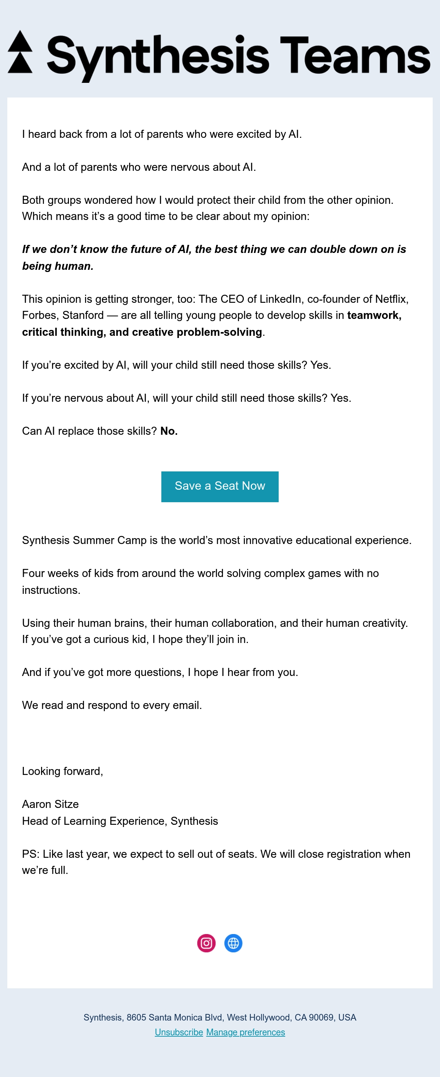This screenshot has width=440, height=1077.
Task: Click the Synthesis Santa Monica Blvd address text
Action: [220, 1018]
